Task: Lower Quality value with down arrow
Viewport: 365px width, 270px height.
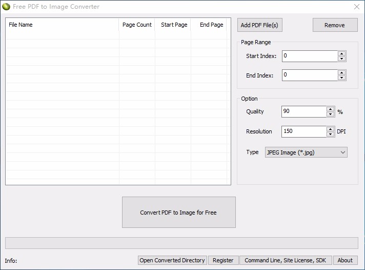Action: pyautogui.click(x=330, y=114)
